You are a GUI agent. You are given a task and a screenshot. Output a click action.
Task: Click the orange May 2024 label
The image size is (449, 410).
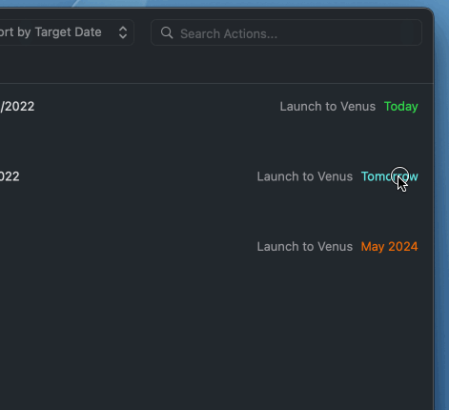(390, 247)
